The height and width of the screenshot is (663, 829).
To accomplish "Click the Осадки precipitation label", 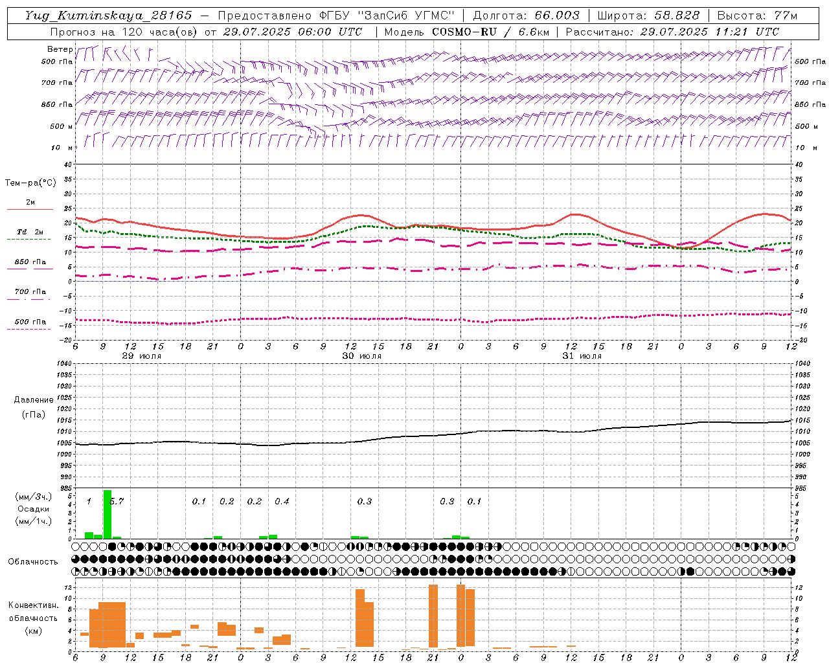I will click(x=33, y=509).
